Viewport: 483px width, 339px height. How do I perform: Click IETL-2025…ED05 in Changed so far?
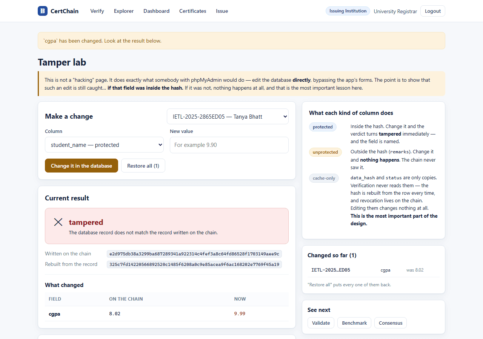(331, 270)
